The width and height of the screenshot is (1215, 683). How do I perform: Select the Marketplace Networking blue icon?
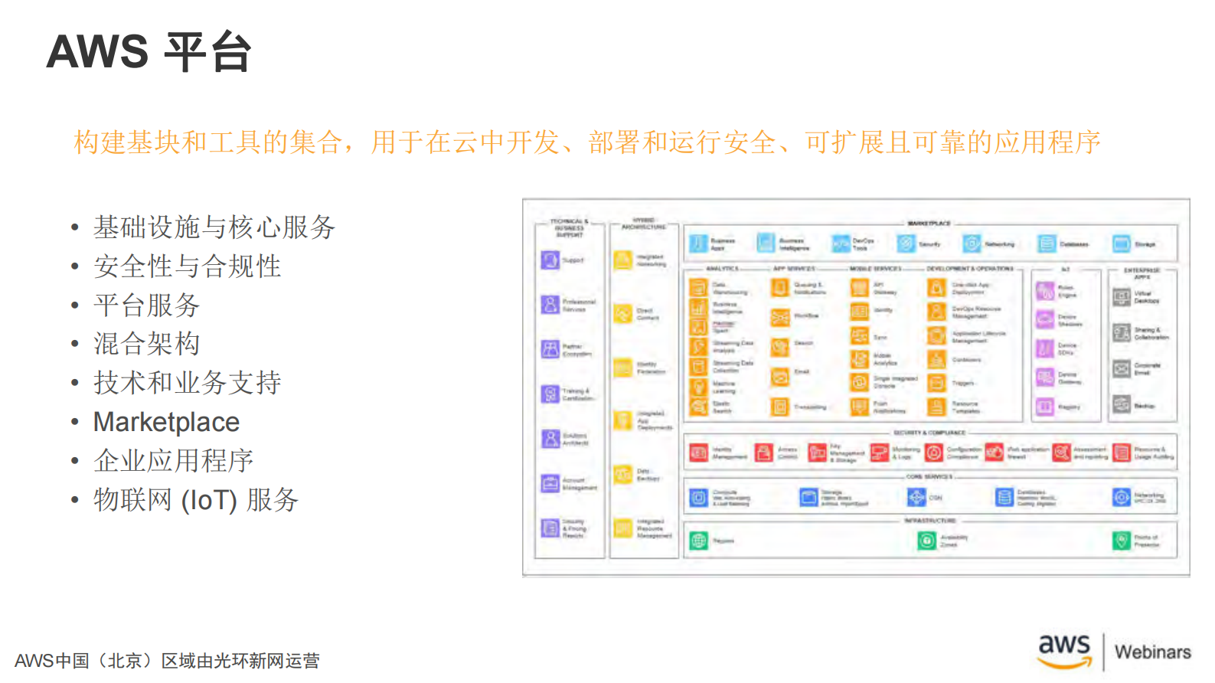972,243
